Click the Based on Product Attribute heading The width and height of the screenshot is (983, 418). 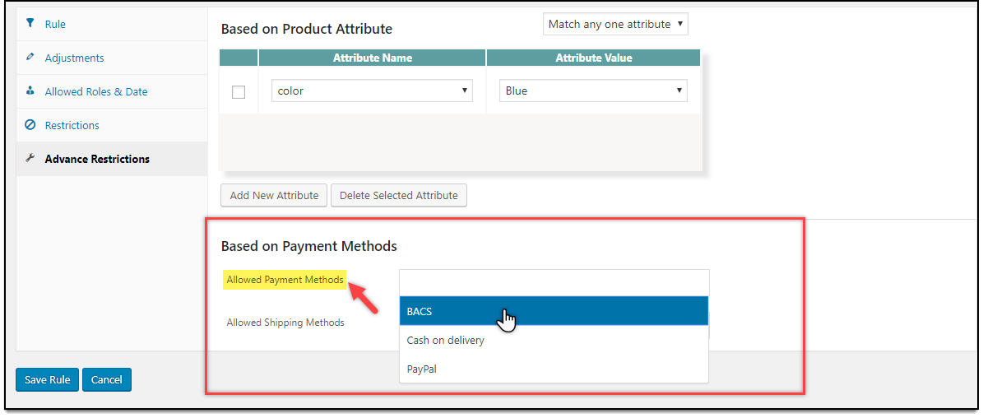click(x=307, y=29)
